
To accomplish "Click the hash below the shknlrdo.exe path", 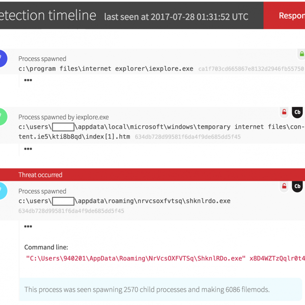I will pos(71,211).
